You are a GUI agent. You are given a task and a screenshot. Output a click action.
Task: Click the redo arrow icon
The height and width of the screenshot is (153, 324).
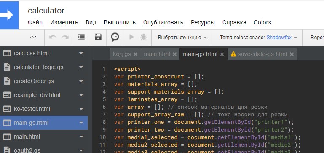point(65,38)
